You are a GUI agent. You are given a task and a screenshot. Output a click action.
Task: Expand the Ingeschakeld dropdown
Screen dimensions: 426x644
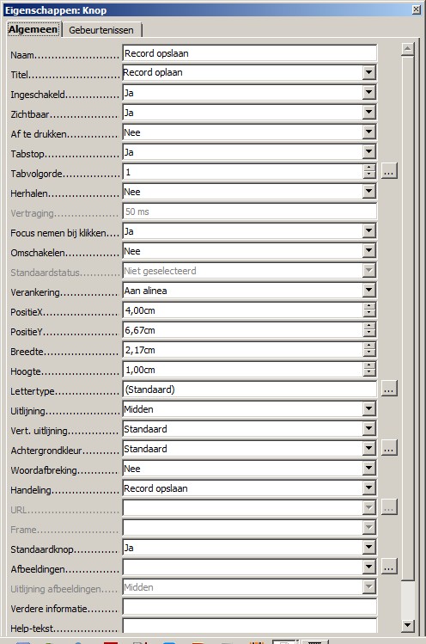tap(369, 92)
